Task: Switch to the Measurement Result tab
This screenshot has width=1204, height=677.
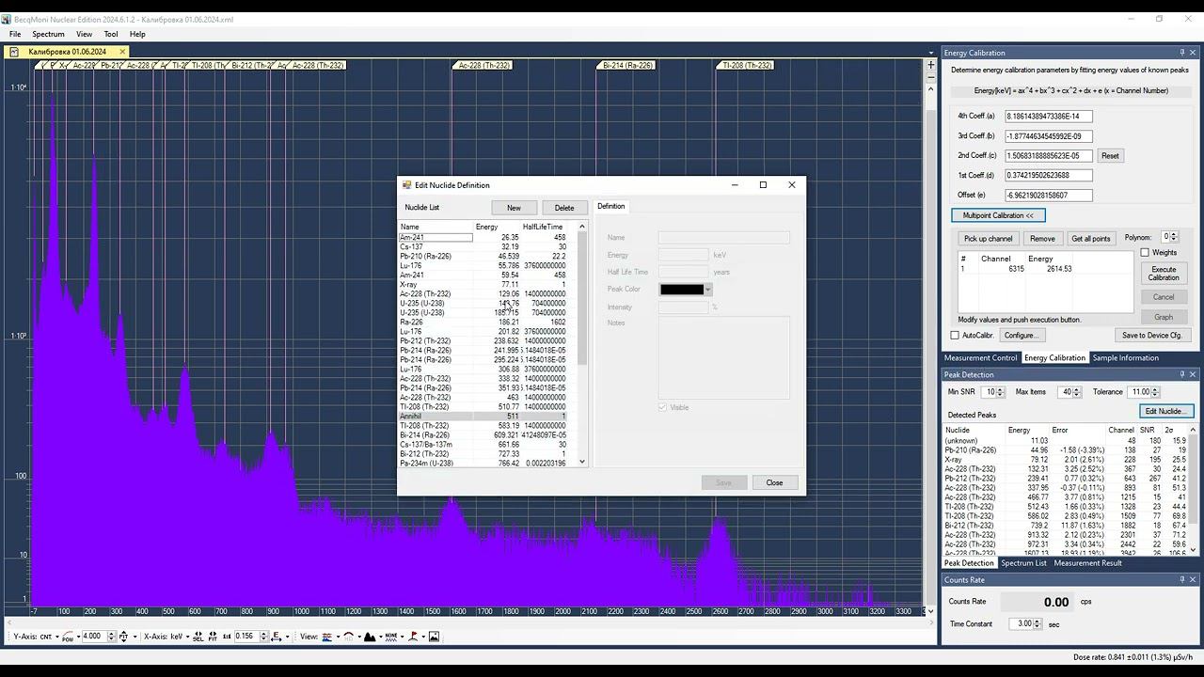Action: (1087, 563)
